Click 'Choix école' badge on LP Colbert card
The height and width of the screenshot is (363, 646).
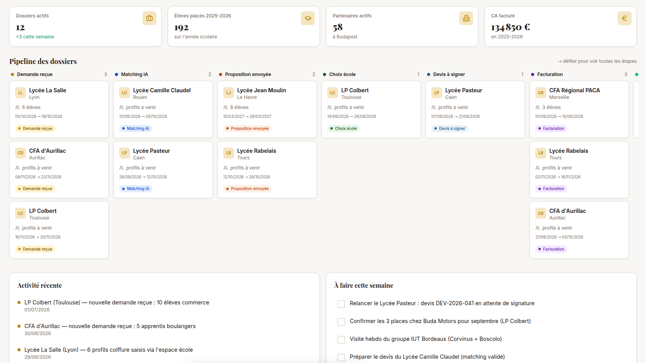click(x=344, y=128)
